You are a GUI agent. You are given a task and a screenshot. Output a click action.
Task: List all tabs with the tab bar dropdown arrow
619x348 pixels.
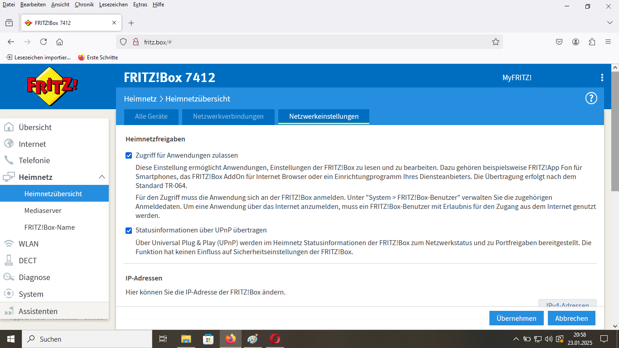(x=609, y=23)
